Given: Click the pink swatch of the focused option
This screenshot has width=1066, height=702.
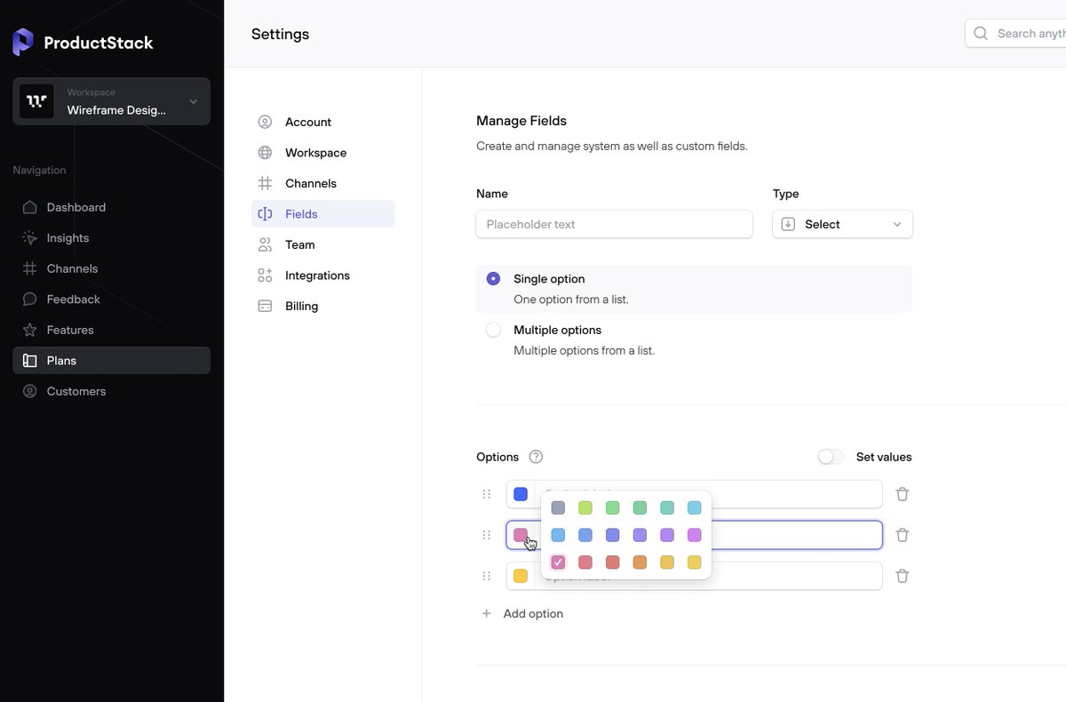Looking at the screenshot, I should coord(521,535).
